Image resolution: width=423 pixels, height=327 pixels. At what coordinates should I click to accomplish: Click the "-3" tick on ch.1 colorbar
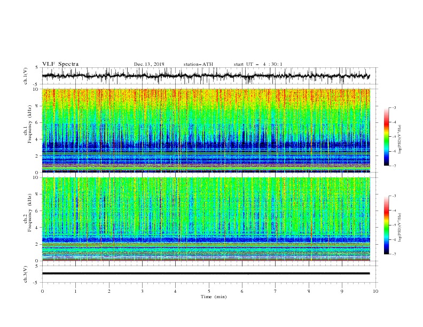[394, 107]
